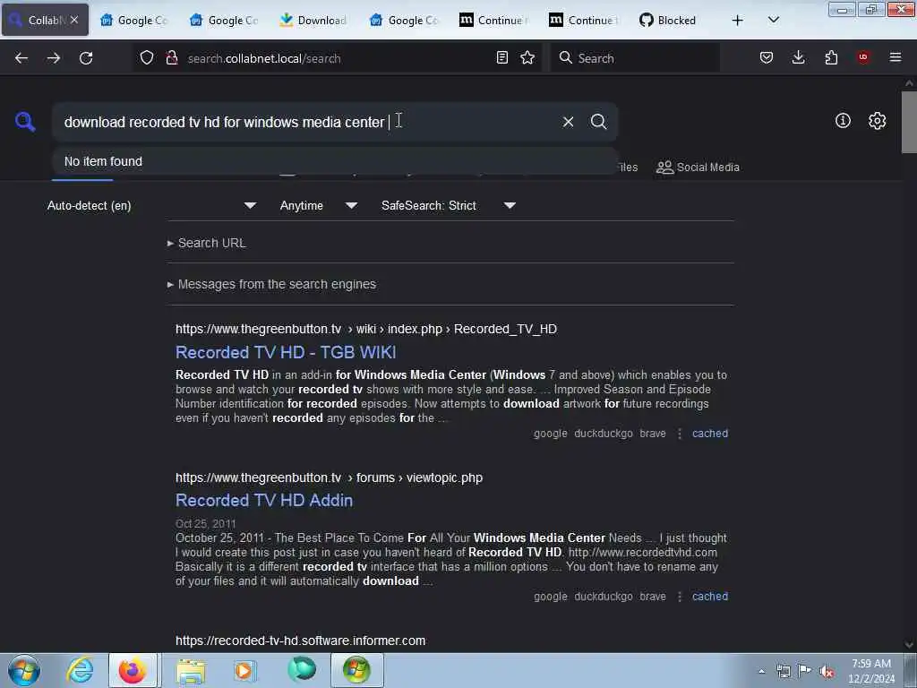The height and width of the screenshot is (688, 917).
Task: Open the Firefox downloads panel
Action: [798, 58]
